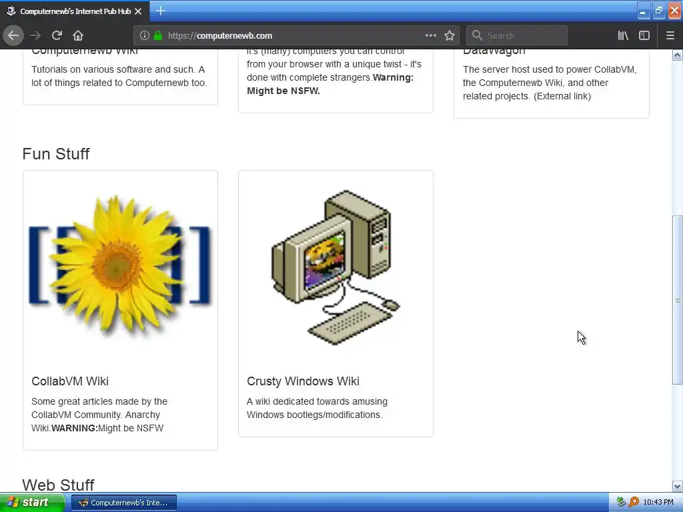This screenshot has width=683, height=512.
Task: Click the scrollbar up arrow
Action: pos(677,55)
